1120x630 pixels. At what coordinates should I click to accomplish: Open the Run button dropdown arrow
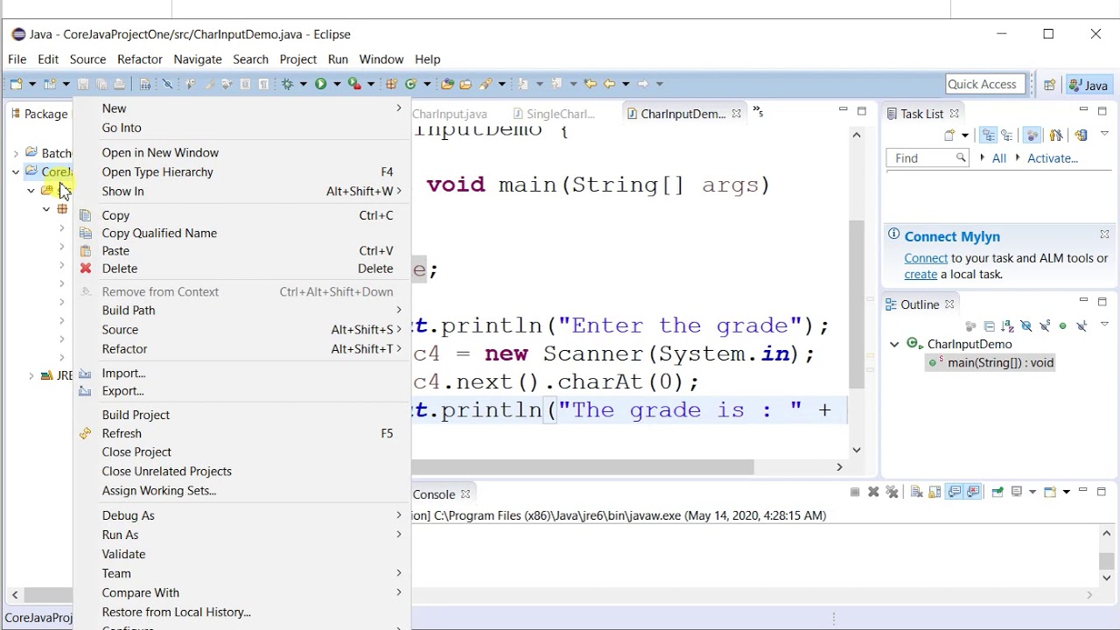337,84
